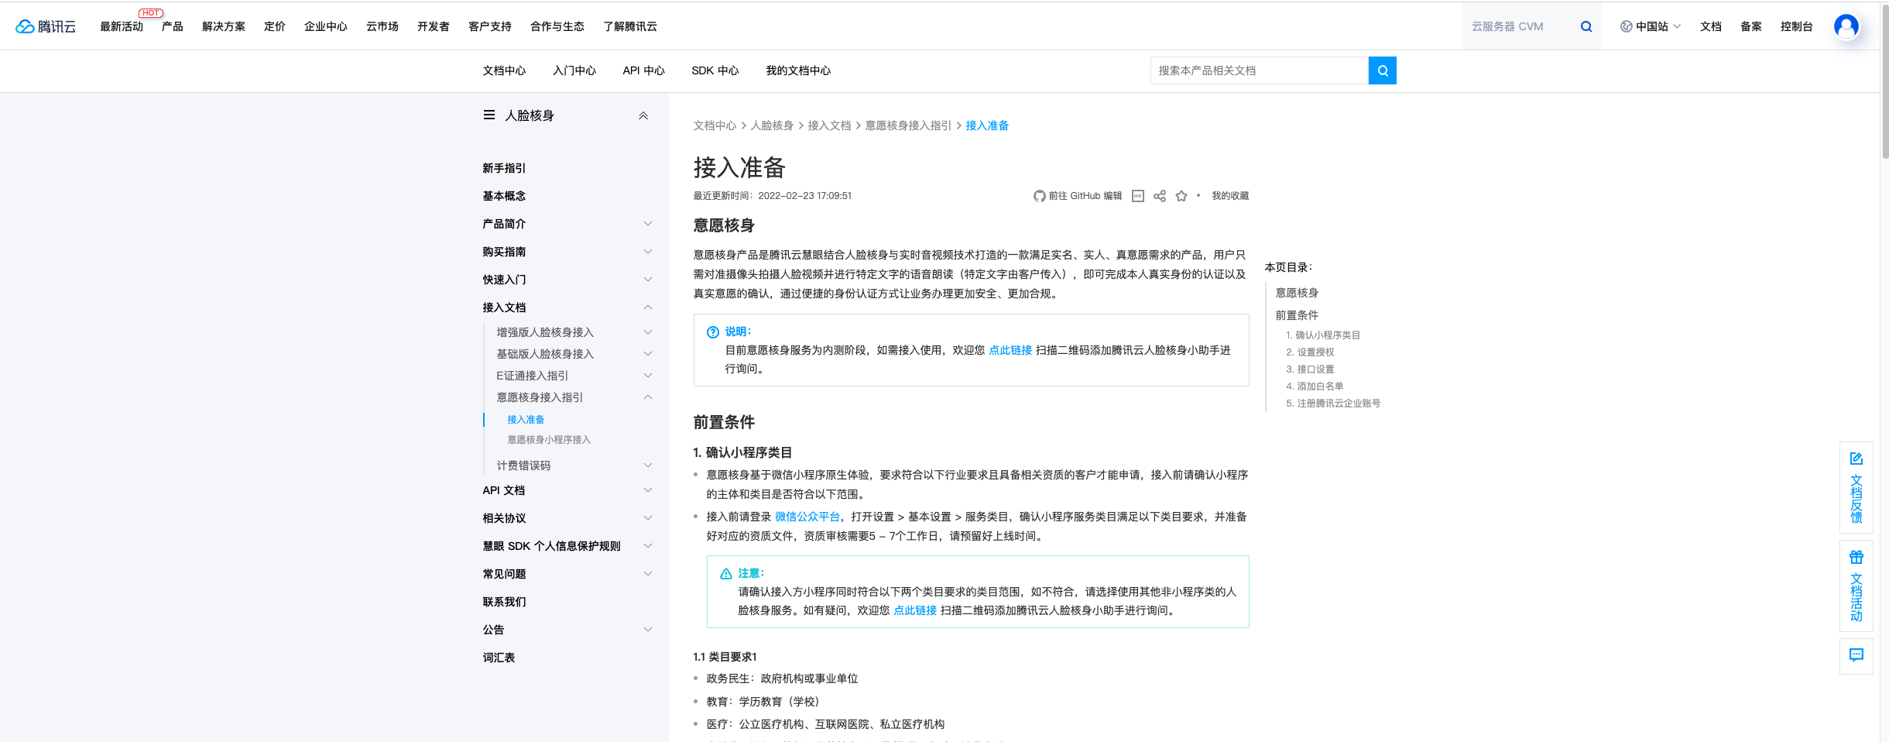Click the GitHub icon for 前往 GitHub 编辑
Viewport: 1889px width, 742px height.
point(1039,196)
